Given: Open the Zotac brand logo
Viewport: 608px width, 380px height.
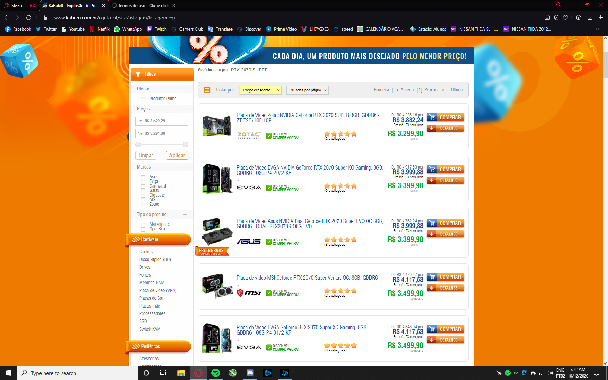Looking at the screenshot, I should 249,135.
